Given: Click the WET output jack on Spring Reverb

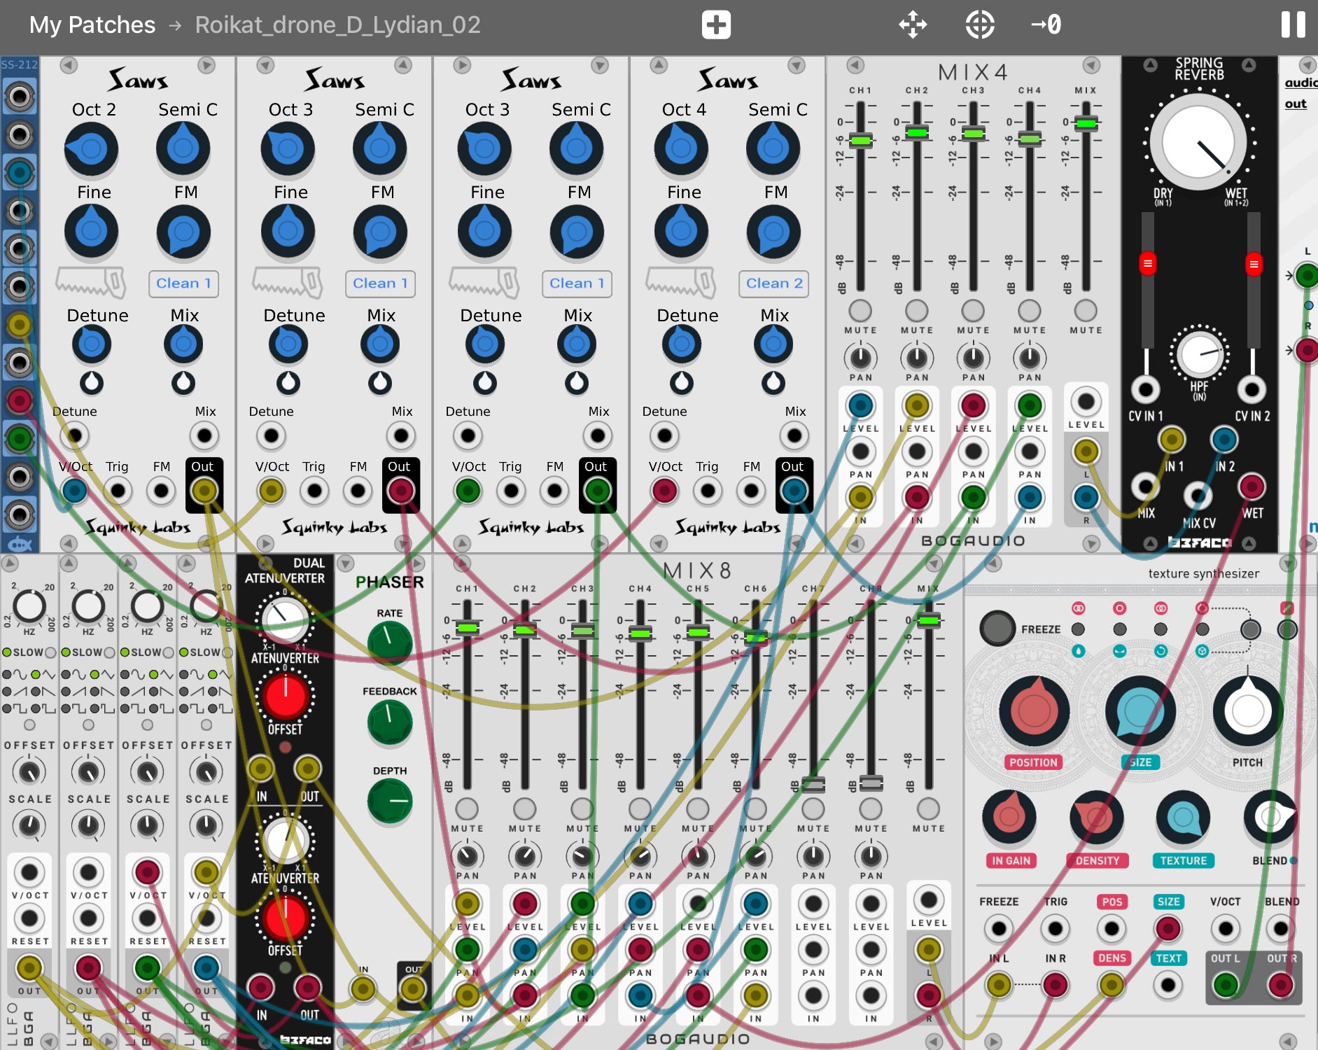Looking at the screenshot, I should (x=1252, y=486).
